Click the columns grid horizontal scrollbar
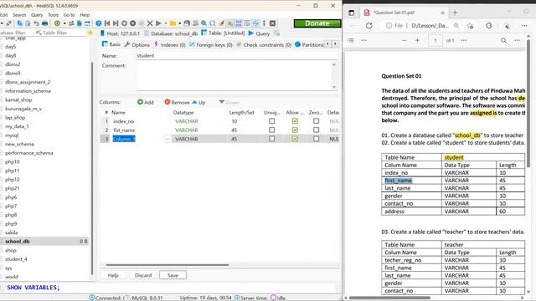 [167, 264]
